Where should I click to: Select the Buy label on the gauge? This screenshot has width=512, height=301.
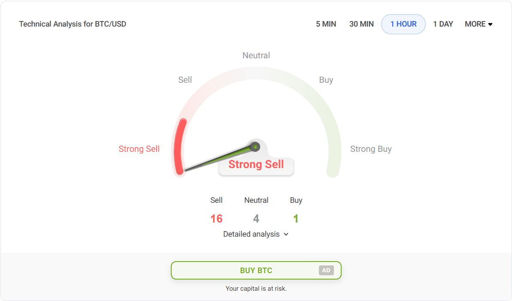(x=326, y=80)
